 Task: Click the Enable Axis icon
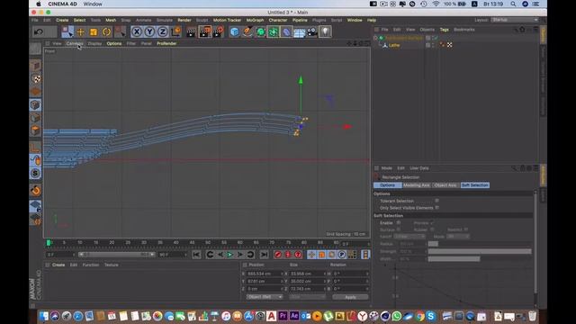[x=35, y=148]
